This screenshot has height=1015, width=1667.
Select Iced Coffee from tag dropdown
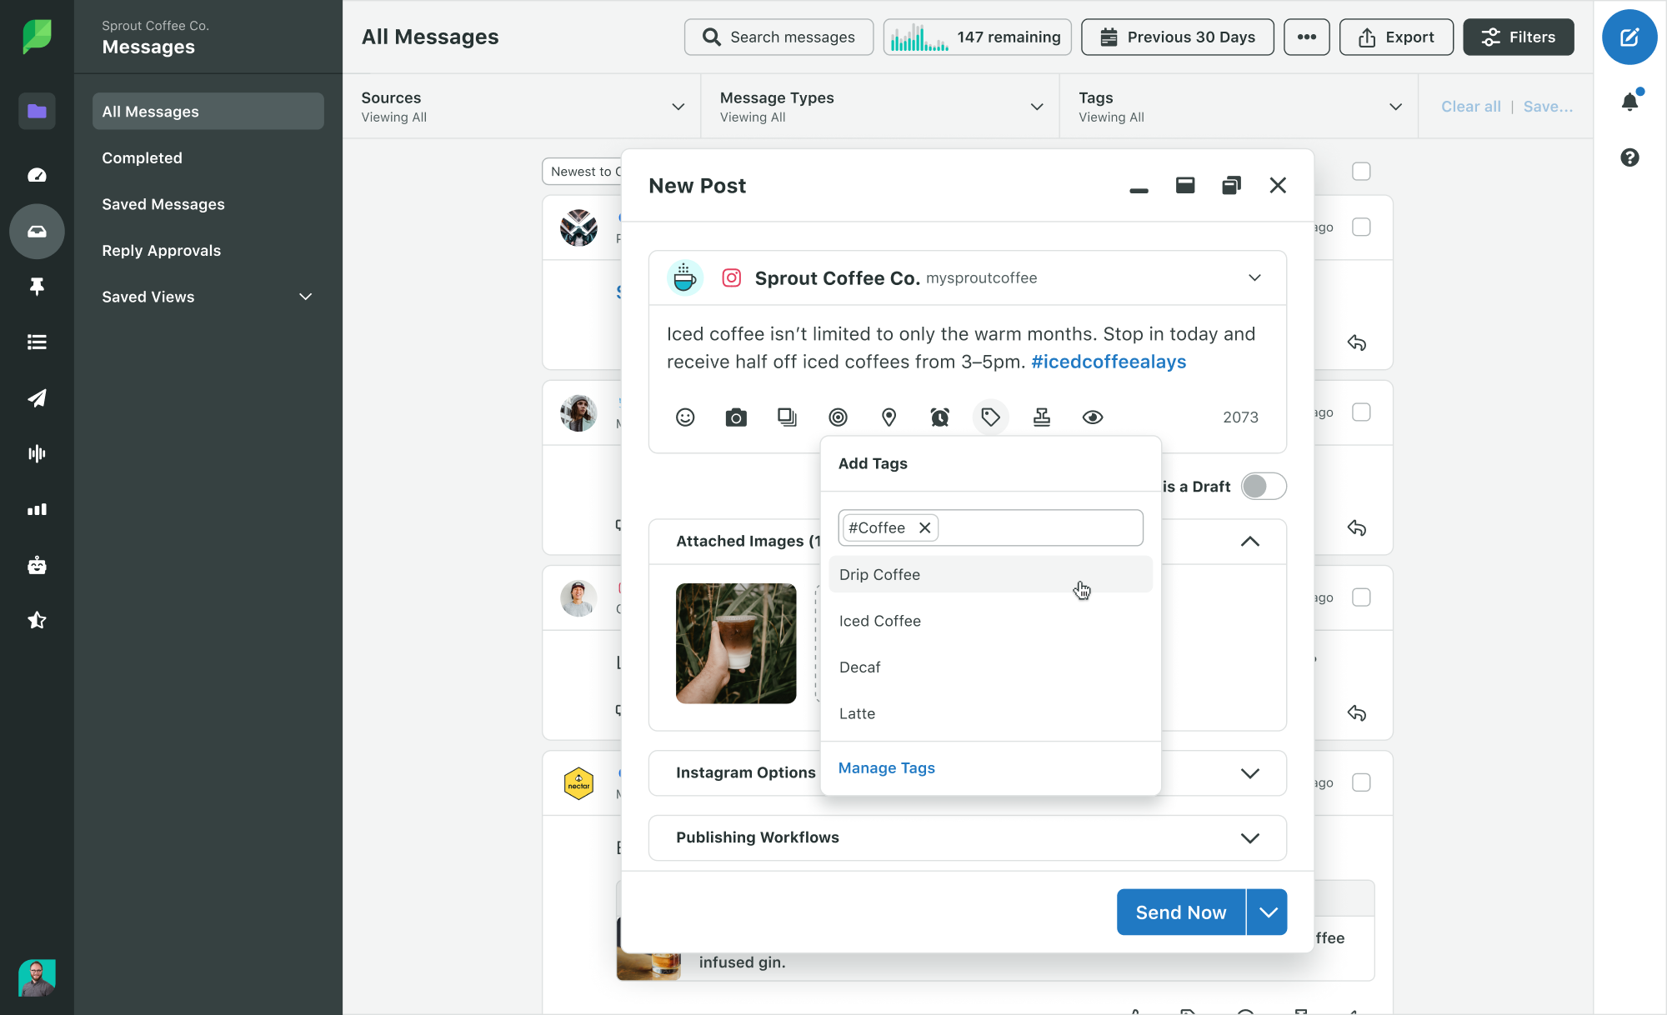point(880,620)
